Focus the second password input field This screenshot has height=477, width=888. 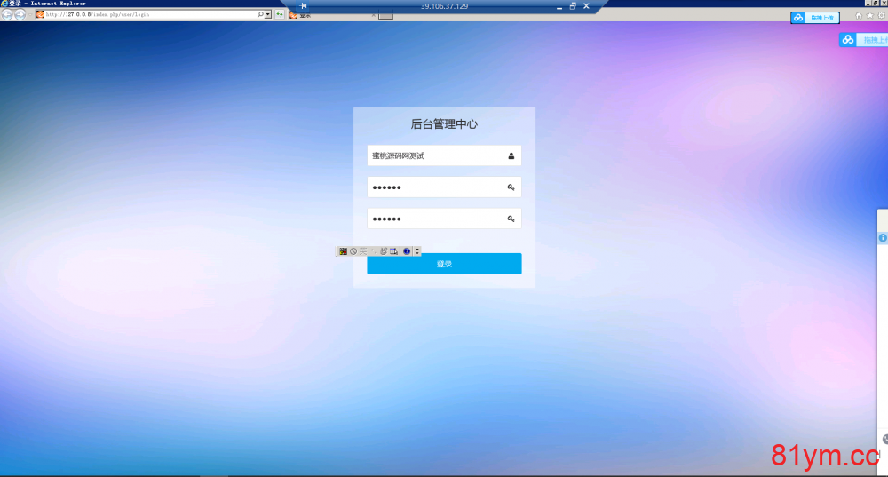(435, 219)
